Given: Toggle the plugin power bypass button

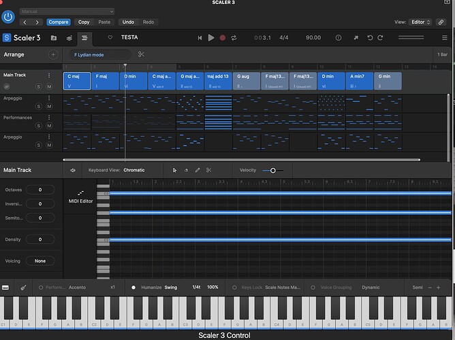Looking at the screenshot, I should point(8,17).
